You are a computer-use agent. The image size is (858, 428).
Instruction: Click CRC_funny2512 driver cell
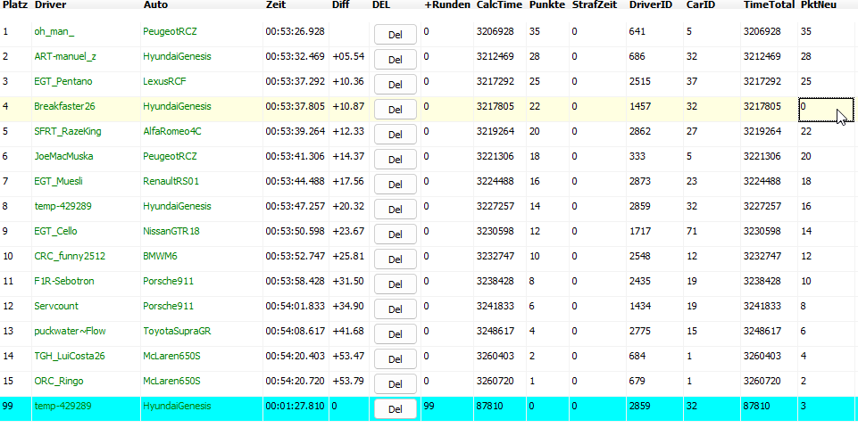[x=70, y=256]
